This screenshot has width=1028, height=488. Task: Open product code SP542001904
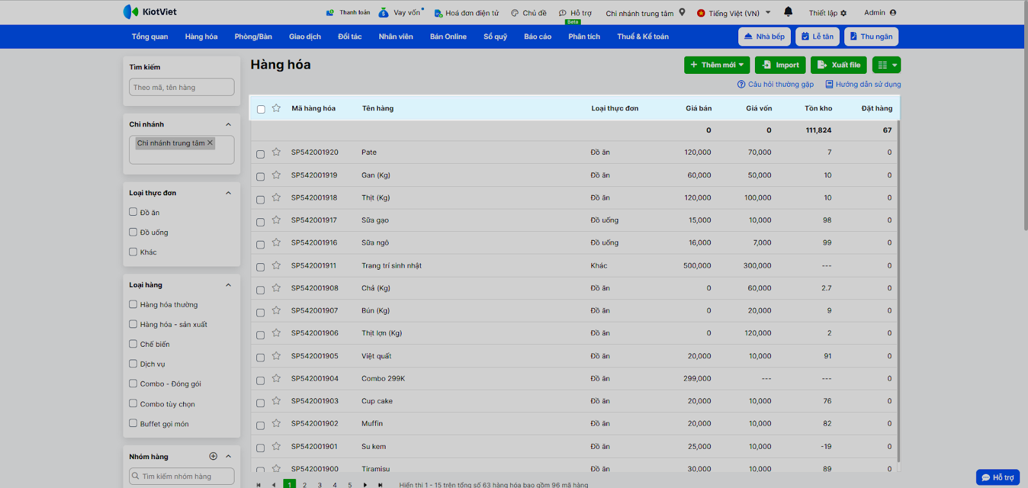point(315,378)
